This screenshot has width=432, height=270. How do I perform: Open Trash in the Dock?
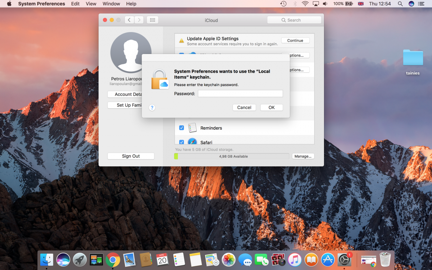385,260
